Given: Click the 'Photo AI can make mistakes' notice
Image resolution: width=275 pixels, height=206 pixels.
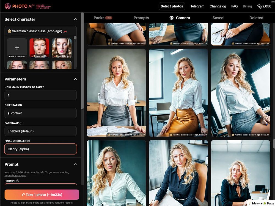Looking at the screenshot, I should point(42,203).
